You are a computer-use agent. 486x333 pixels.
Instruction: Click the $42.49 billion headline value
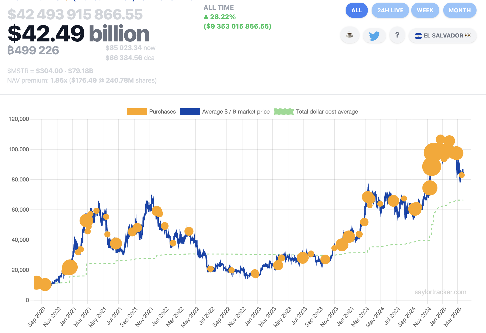click(x=78, y=34)
